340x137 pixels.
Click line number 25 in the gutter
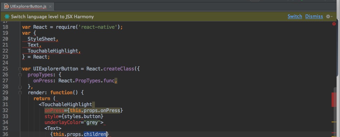[5, 69]
